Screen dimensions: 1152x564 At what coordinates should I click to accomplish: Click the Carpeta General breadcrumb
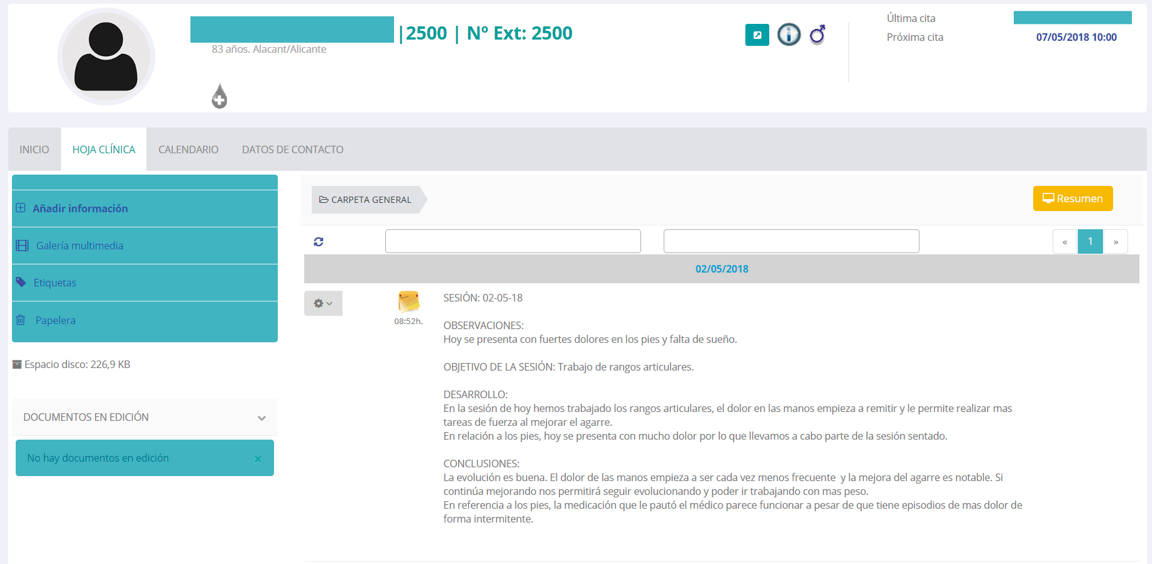(x=366, y=200)
